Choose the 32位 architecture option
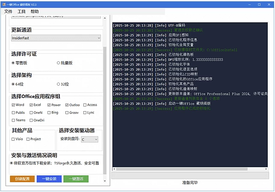 click(59, 84)
